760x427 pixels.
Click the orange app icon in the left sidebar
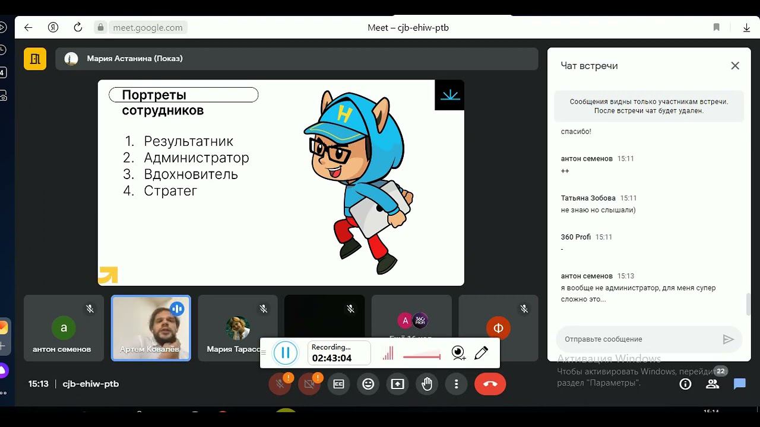[4, 327]
